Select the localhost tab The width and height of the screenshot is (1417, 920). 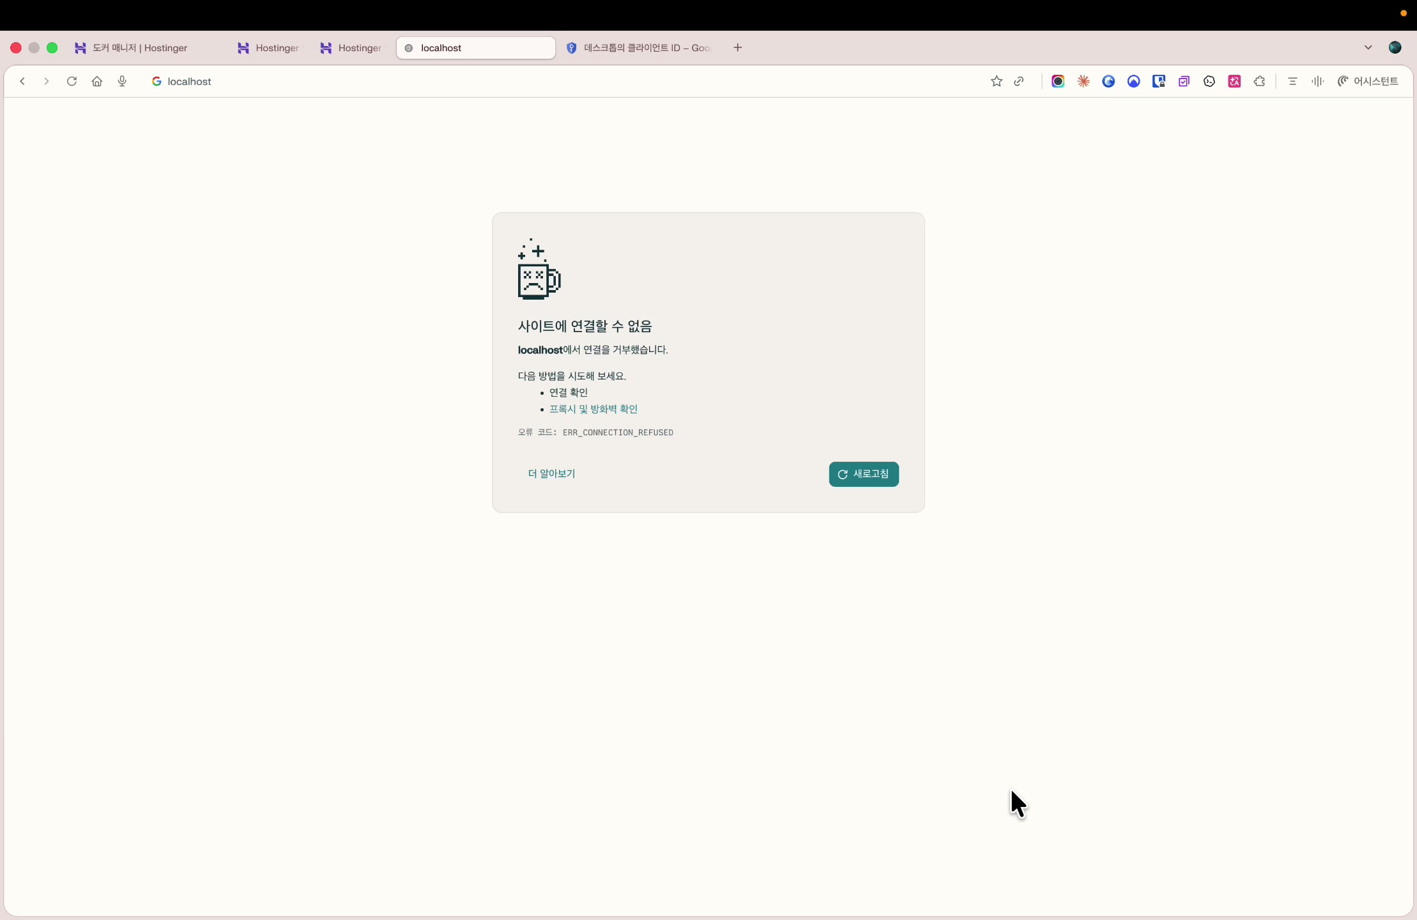pos(476,48)
